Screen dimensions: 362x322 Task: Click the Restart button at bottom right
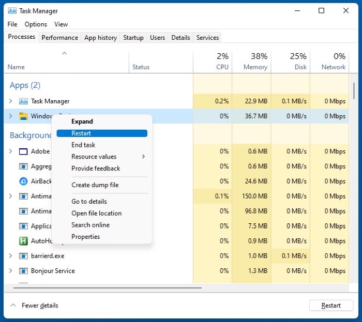point(331,305)
